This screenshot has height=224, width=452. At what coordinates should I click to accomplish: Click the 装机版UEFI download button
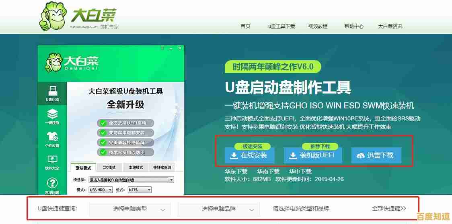coord(313,155)
